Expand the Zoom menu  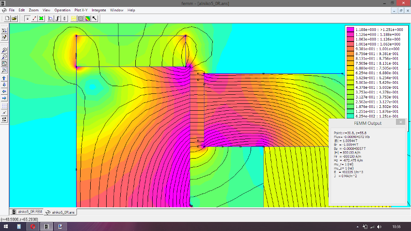pyautogui.click(x=34, y=10)
